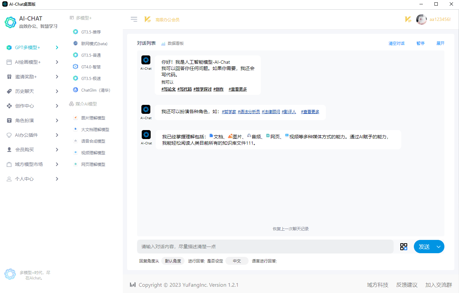This screenshot has width=459, height=293.
Task: Click the AI-CHAT logo in sidebar header
Action: 10,23
